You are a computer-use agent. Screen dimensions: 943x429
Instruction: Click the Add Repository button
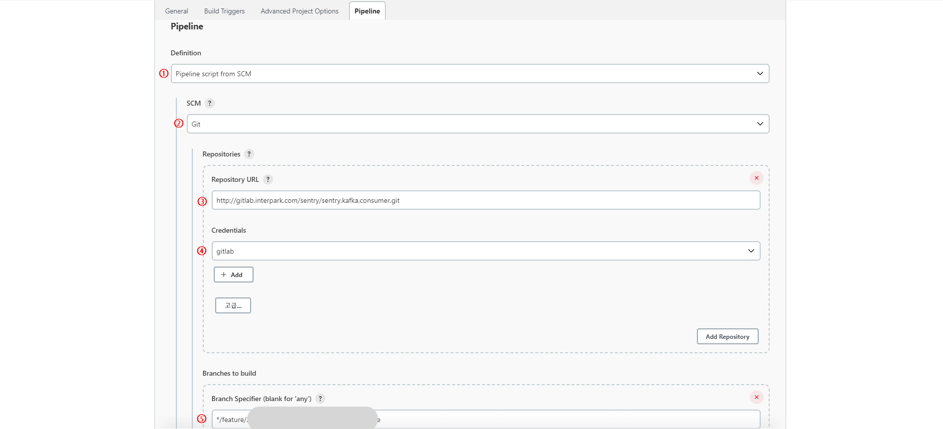[727, 336]
